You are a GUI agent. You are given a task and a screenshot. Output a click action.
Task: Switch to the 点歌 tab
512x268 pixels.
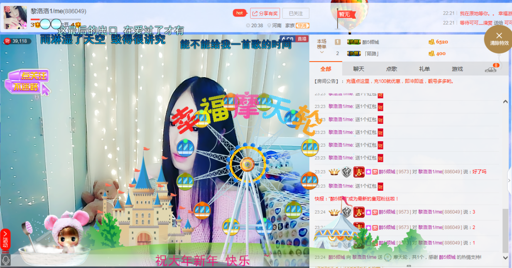click(x=392, y=69)
